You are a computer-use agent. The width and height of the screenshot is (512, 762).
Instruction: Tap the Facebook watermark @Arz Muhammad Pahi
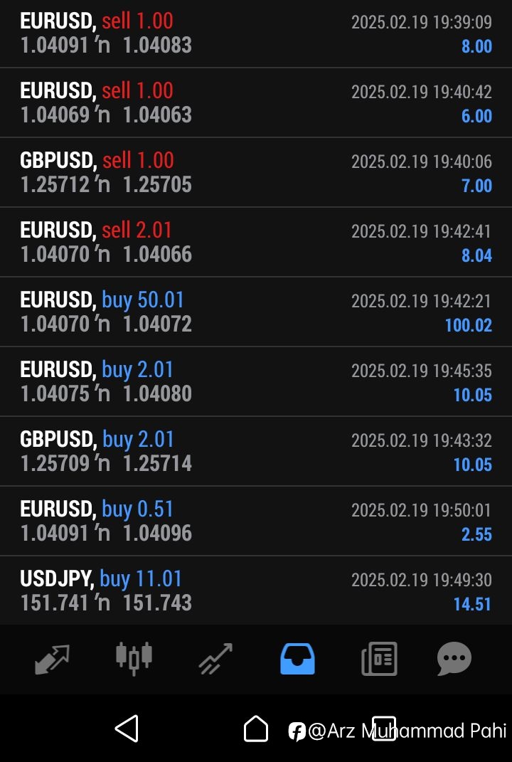pyautogui.click(x=398, y=731)
